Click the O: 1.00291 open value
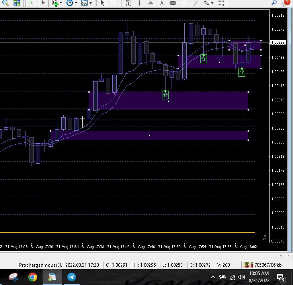The height and width of the screenshot is (285, 293). (116, 265)
